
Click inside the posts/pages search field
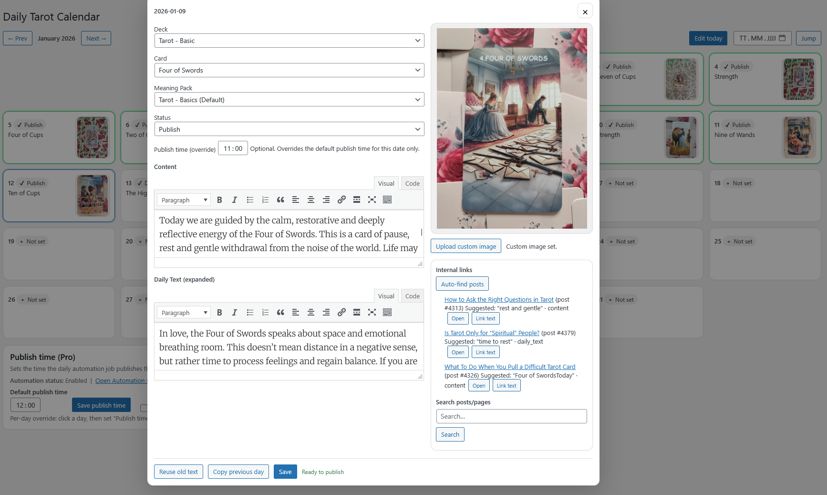coord(511,416)
